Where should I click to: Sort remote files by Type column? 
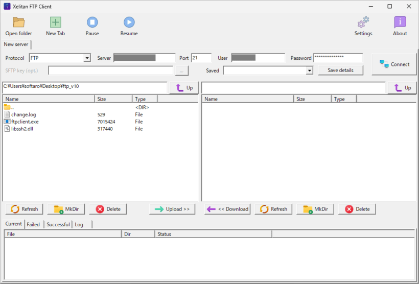pyautogui.click(x=344, y=99)
